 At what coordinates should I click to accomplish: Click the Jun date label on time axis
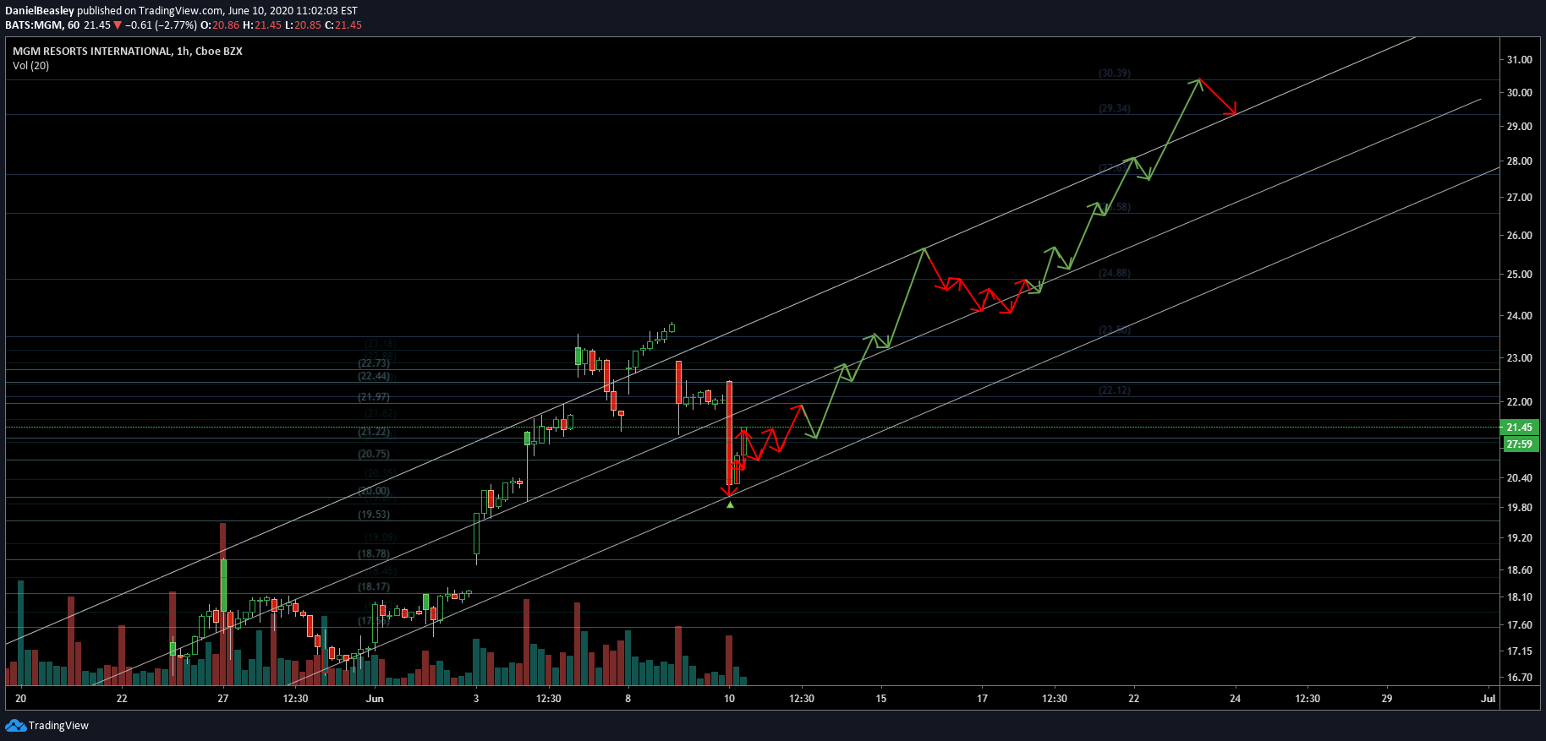[x=375, y=699]
